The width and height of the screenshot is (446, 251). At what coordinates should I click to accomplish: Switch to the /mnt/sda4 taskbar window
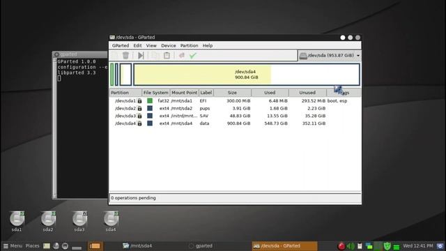tap(138, 246)
